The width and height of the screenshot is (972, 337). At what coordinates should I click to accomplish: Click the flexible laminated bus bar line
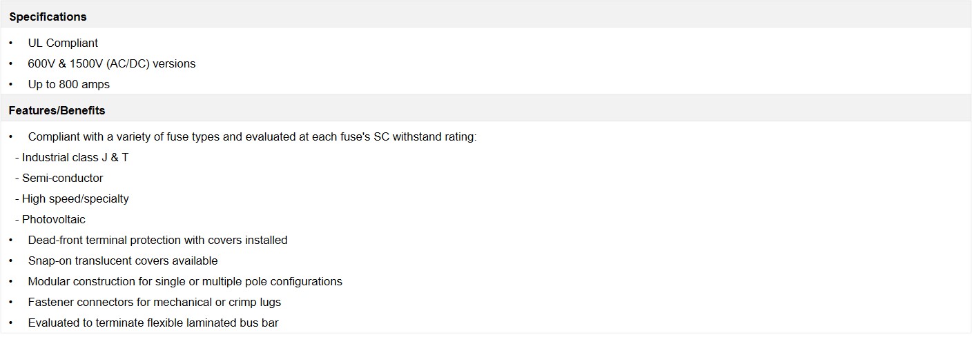[153, 323]
